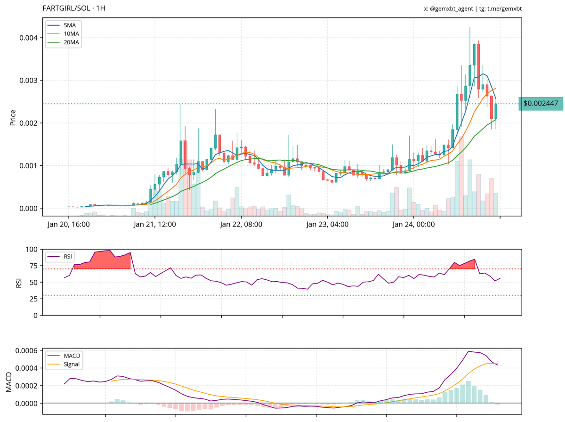565x422 pixels.
Task: Click the $0.002447 current price tag
Action: coord(541,103)
